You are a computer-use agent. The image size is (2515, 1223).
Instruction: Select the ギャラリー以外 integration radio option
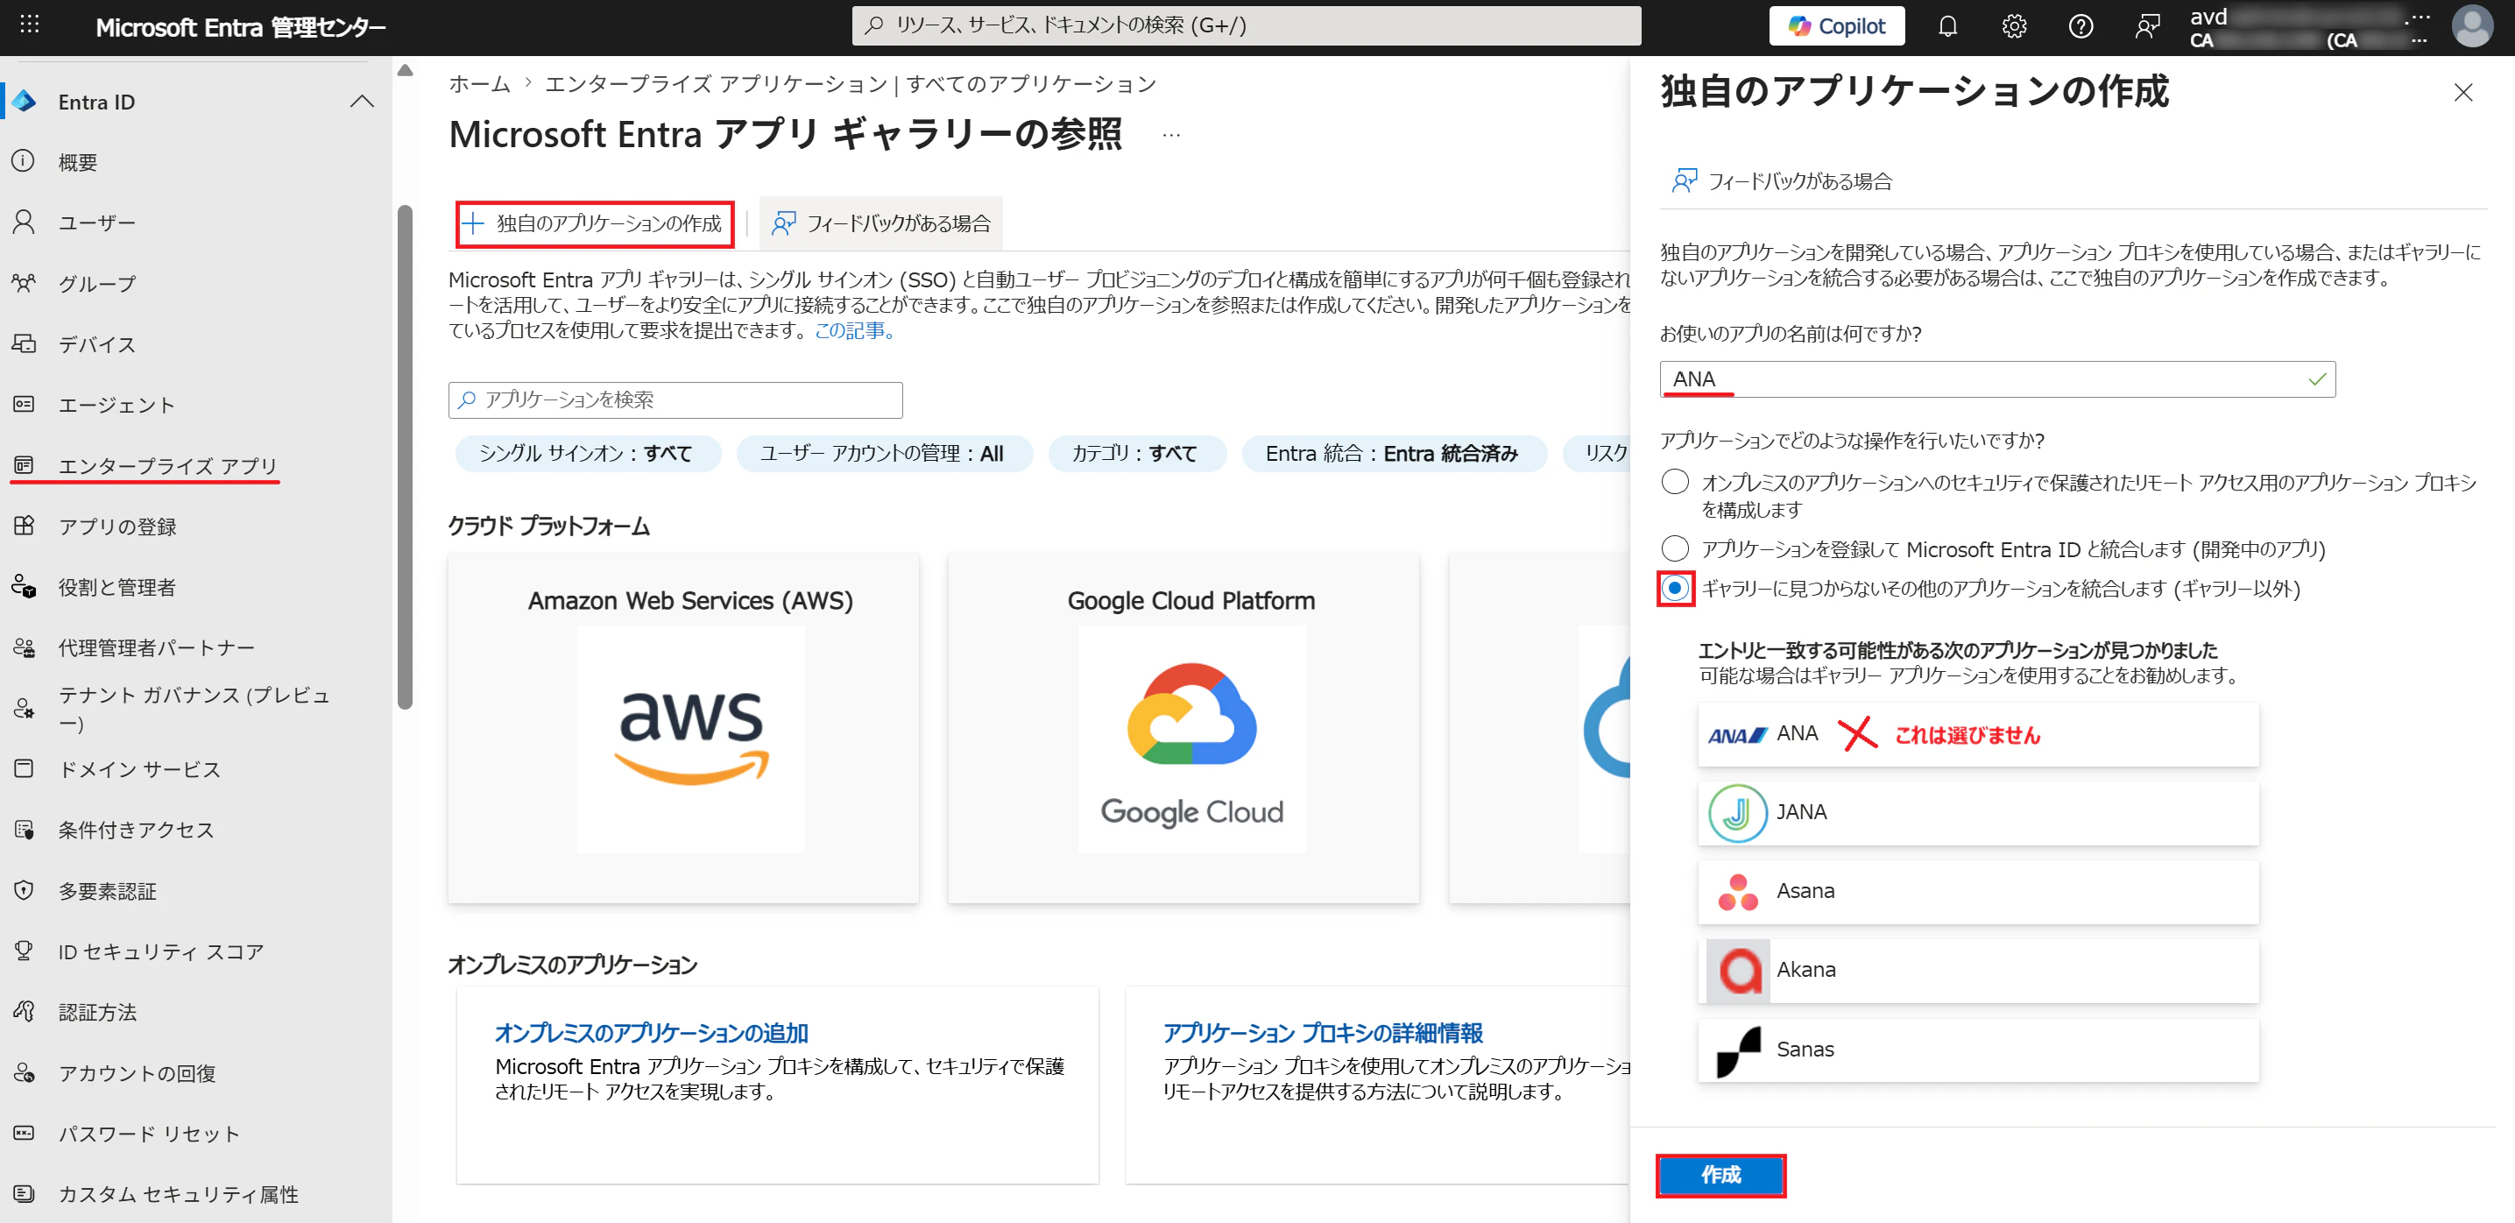coord(1674,589)
